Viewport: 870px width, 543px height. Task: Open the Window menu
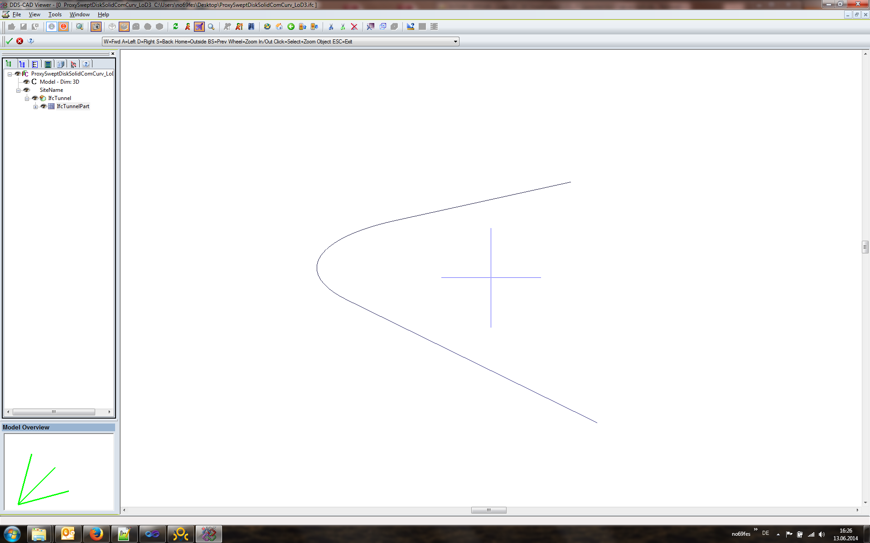(x=80, y=14)
